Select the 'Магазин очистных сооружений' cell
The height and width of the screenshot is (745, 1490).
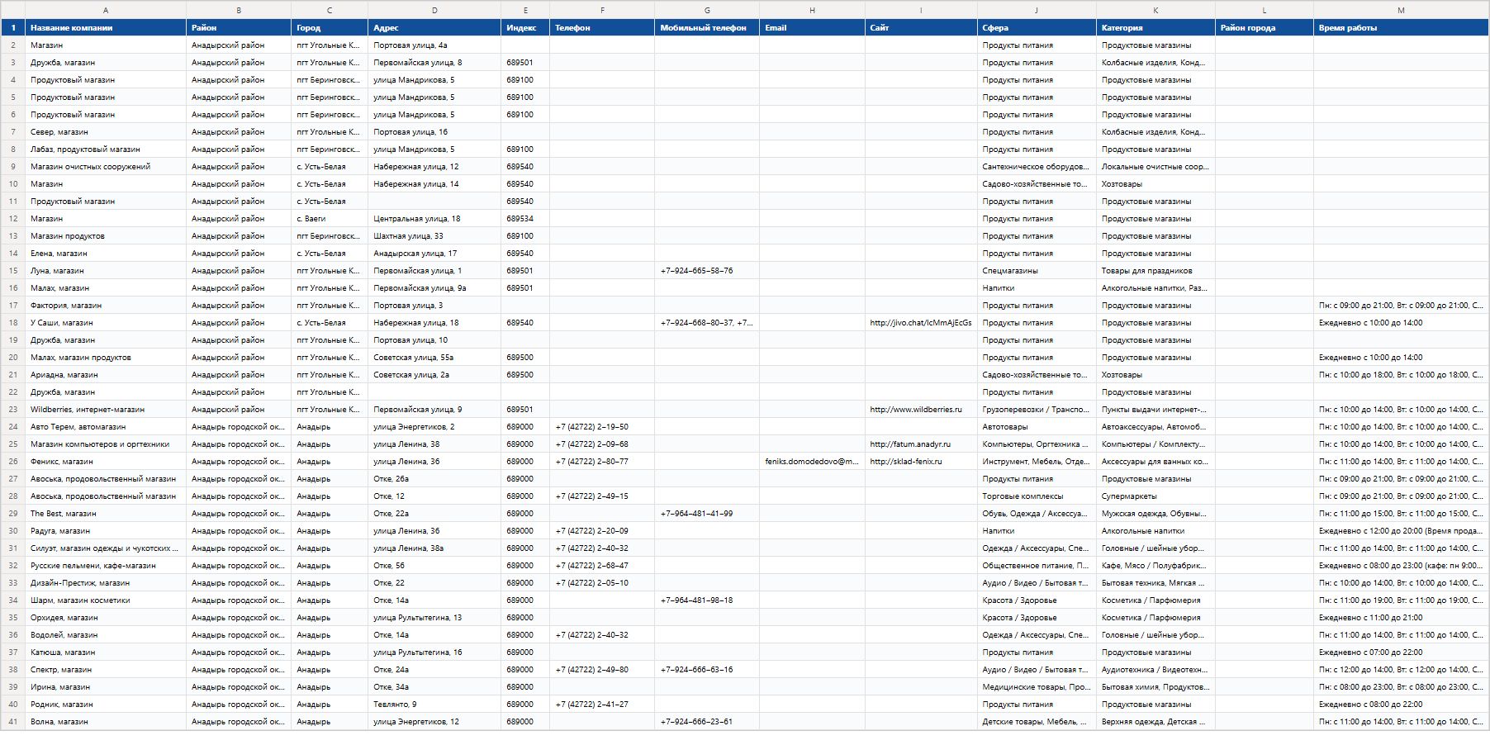[106, 167]
